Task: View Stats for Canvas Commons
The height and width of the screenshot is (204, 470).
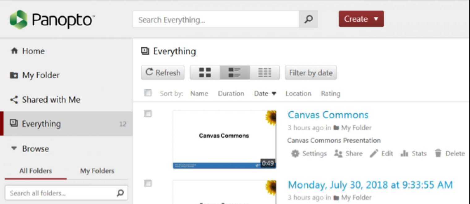Action: [413, 154]
